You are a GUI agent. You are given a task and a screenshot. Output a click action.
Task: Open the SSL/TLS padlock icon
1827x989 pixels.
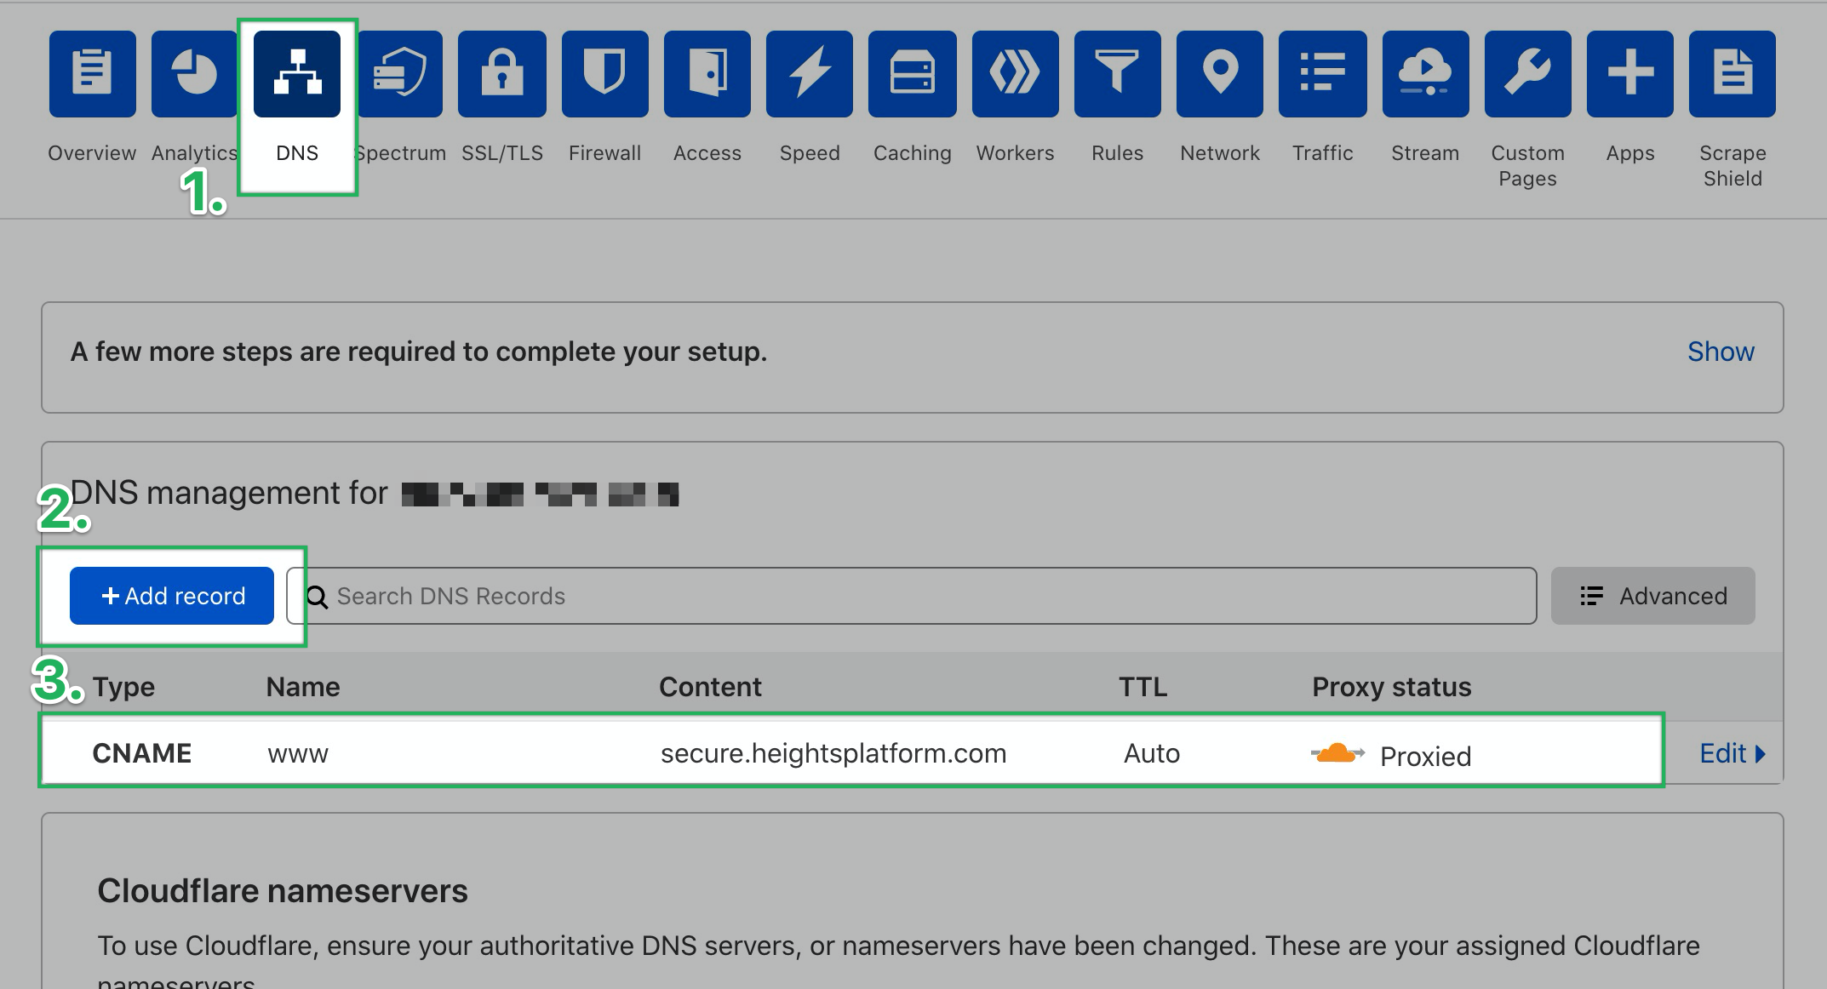pyautogui.click(x=502, y=73)
